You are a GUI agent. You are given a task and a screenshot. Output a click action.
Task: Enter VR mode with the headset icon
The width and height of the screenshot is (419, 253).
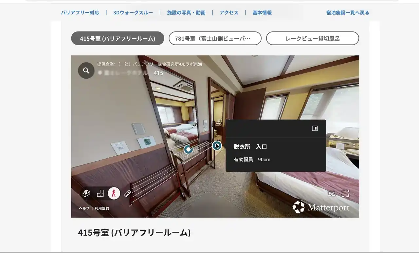(332, 193)
